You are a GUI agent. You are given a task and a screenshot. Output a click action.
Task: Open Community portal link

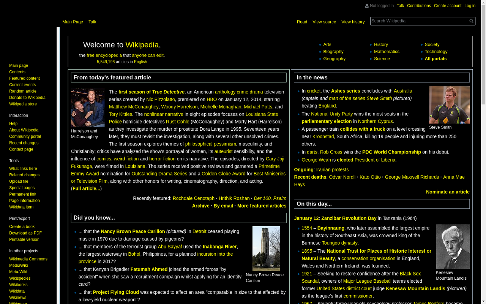(x=25, y=136)
